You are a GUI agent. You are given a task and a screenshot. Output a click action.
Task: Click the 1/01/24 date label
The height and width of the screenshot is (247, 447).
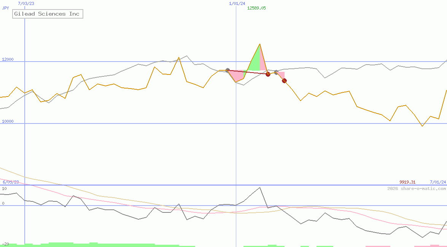237,3
